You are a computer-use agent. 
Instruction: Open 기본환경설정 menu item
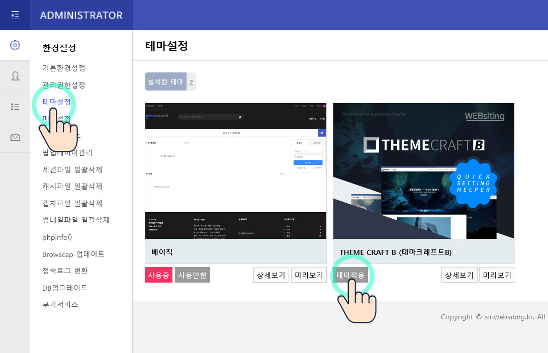click(64, 68)
